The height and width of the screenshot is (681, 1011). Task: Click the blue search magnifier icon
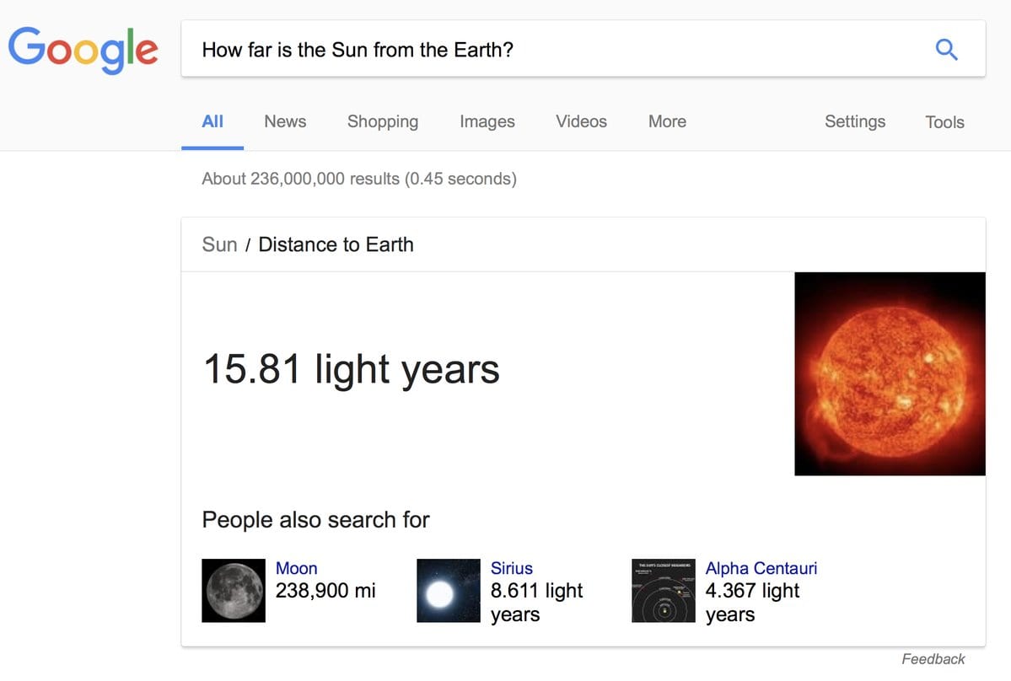click(946, 50)
